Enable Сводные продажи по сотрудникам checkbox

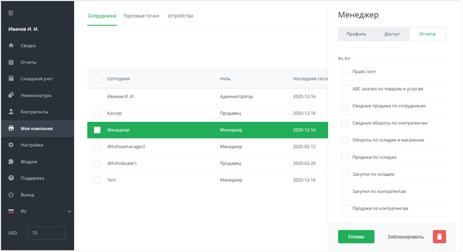[344, 105]
